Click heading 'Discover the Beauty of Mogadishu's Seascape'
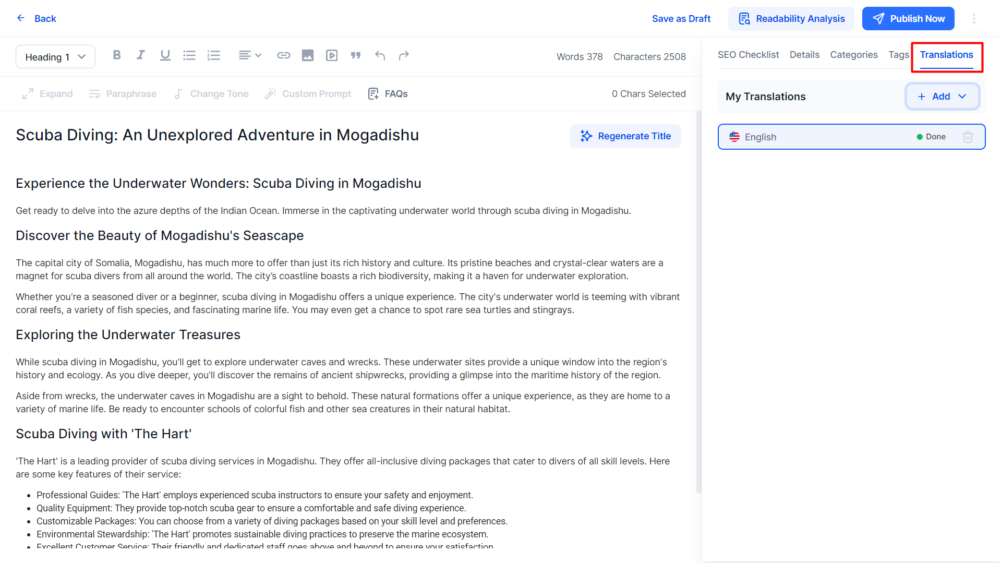This screenshot has width=1001, height=563. pyautogui.click(x=160, y=236)
